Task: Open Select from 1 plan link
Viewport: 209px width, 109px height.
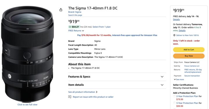Action: pos(102,27)
